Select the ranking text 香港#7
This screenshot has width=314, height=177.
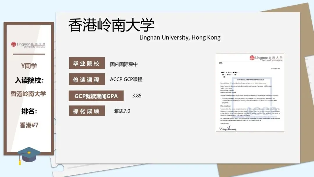tap(29, 125)
